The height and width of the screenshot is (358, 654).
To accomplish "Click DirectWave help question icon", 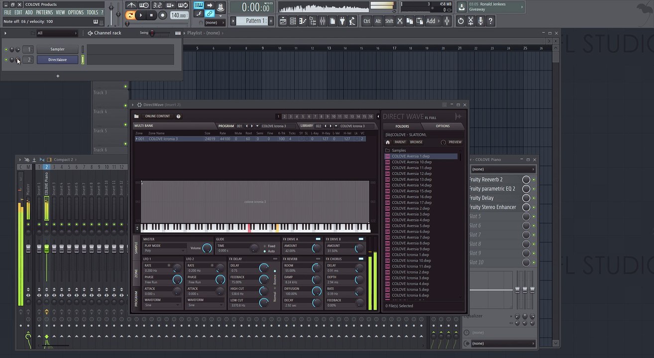I will tap(178, 116).
